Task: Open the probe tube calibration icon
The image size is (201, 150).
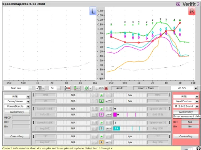Action: coord(67,88)
